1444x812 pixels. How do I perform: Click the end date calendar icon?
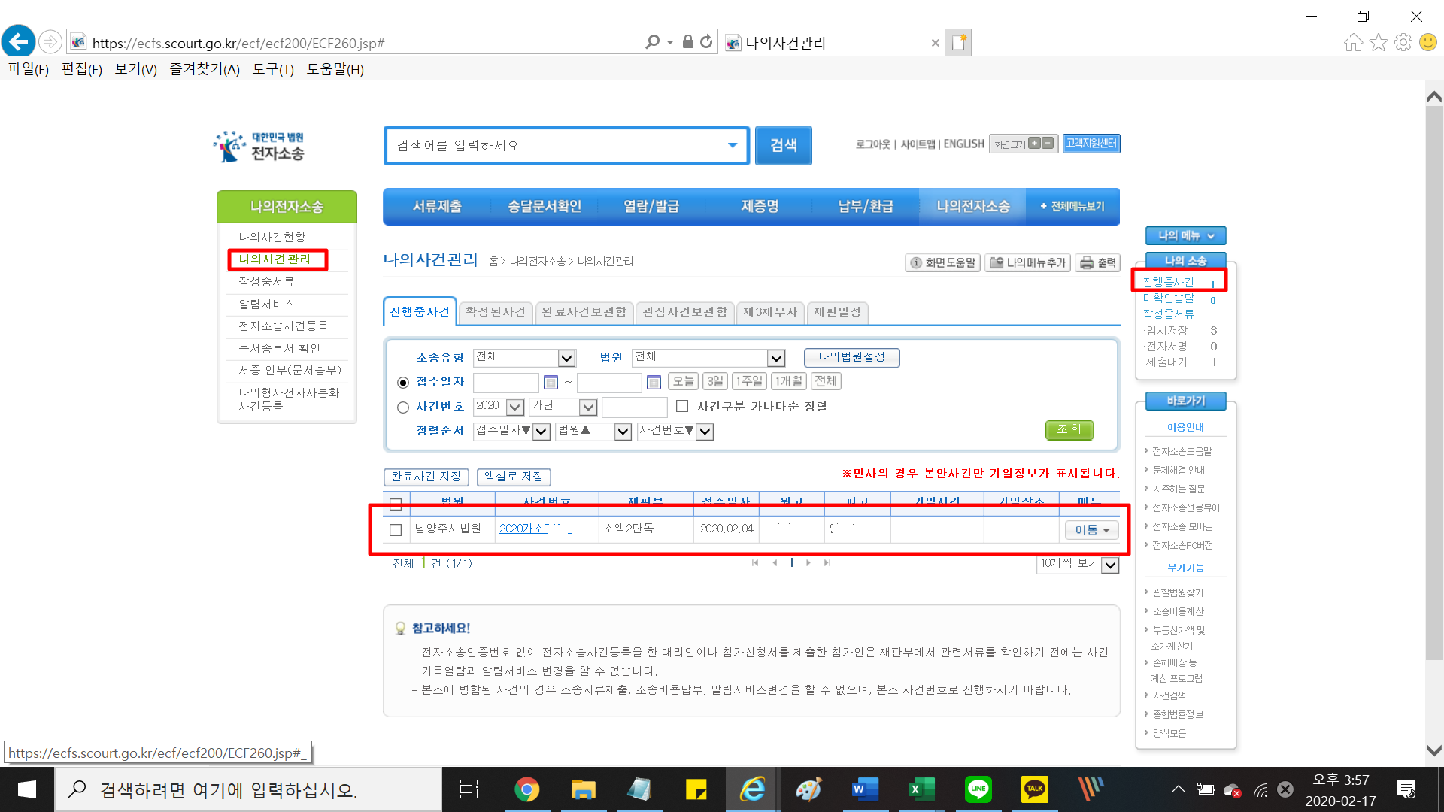coord(654,383)
